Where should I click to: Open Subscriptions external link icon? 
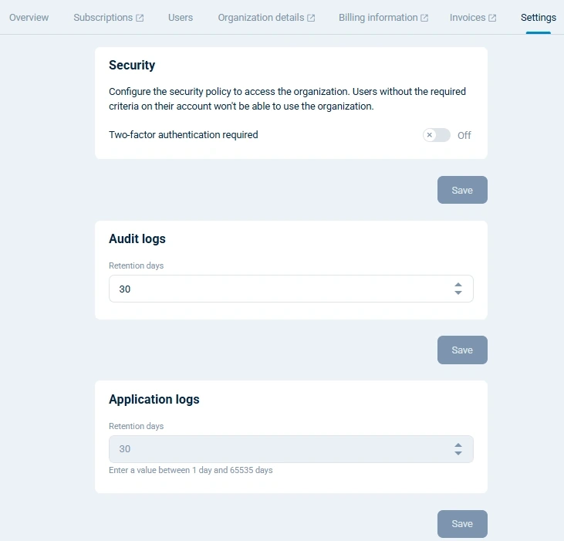click(x=140, y=18)
